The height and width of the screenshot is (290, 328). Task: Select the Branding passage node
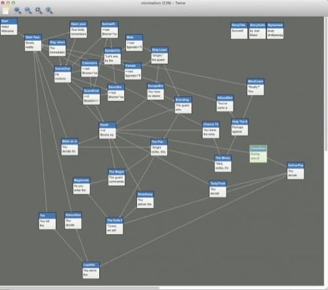183,105
